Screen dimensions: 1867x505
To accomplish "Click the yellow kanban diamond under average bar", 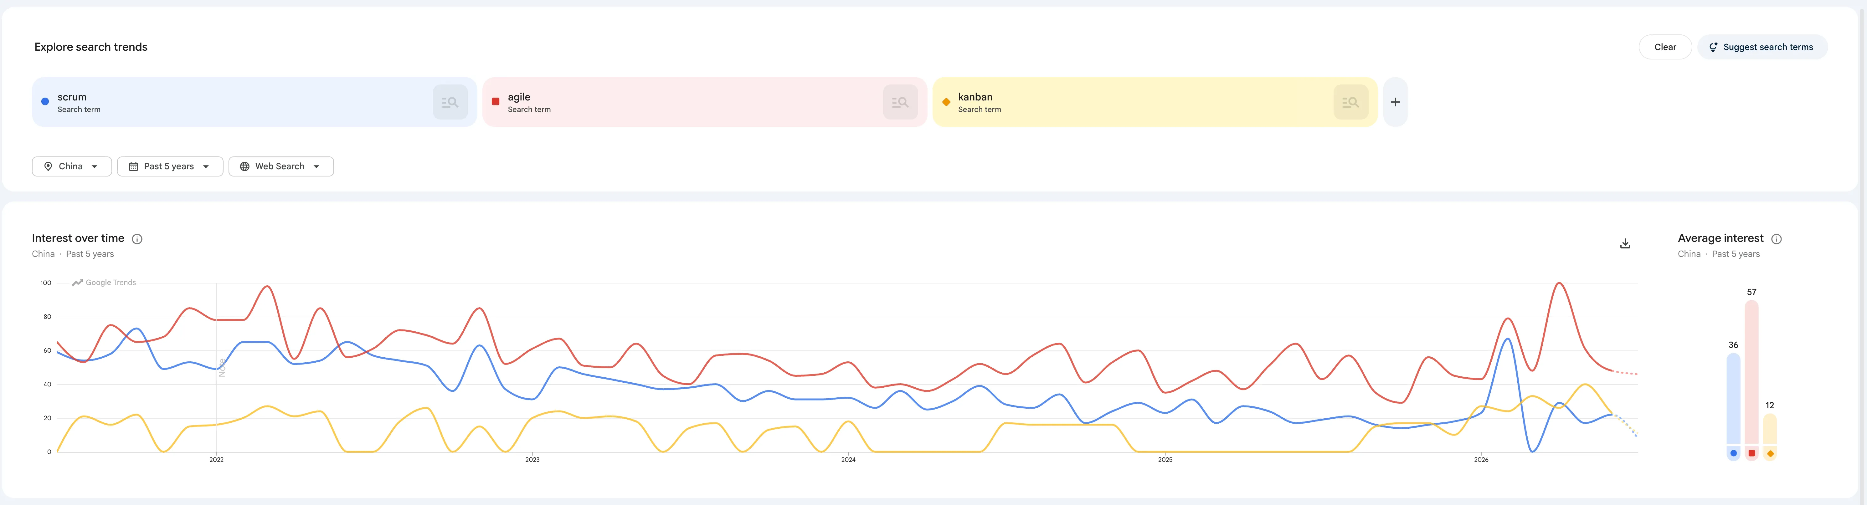I will click(1770, 454).
